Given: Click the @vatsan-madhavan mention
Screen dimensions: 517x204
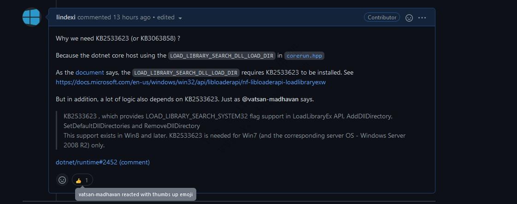Looking at the screenshot, I should [270, 99].
